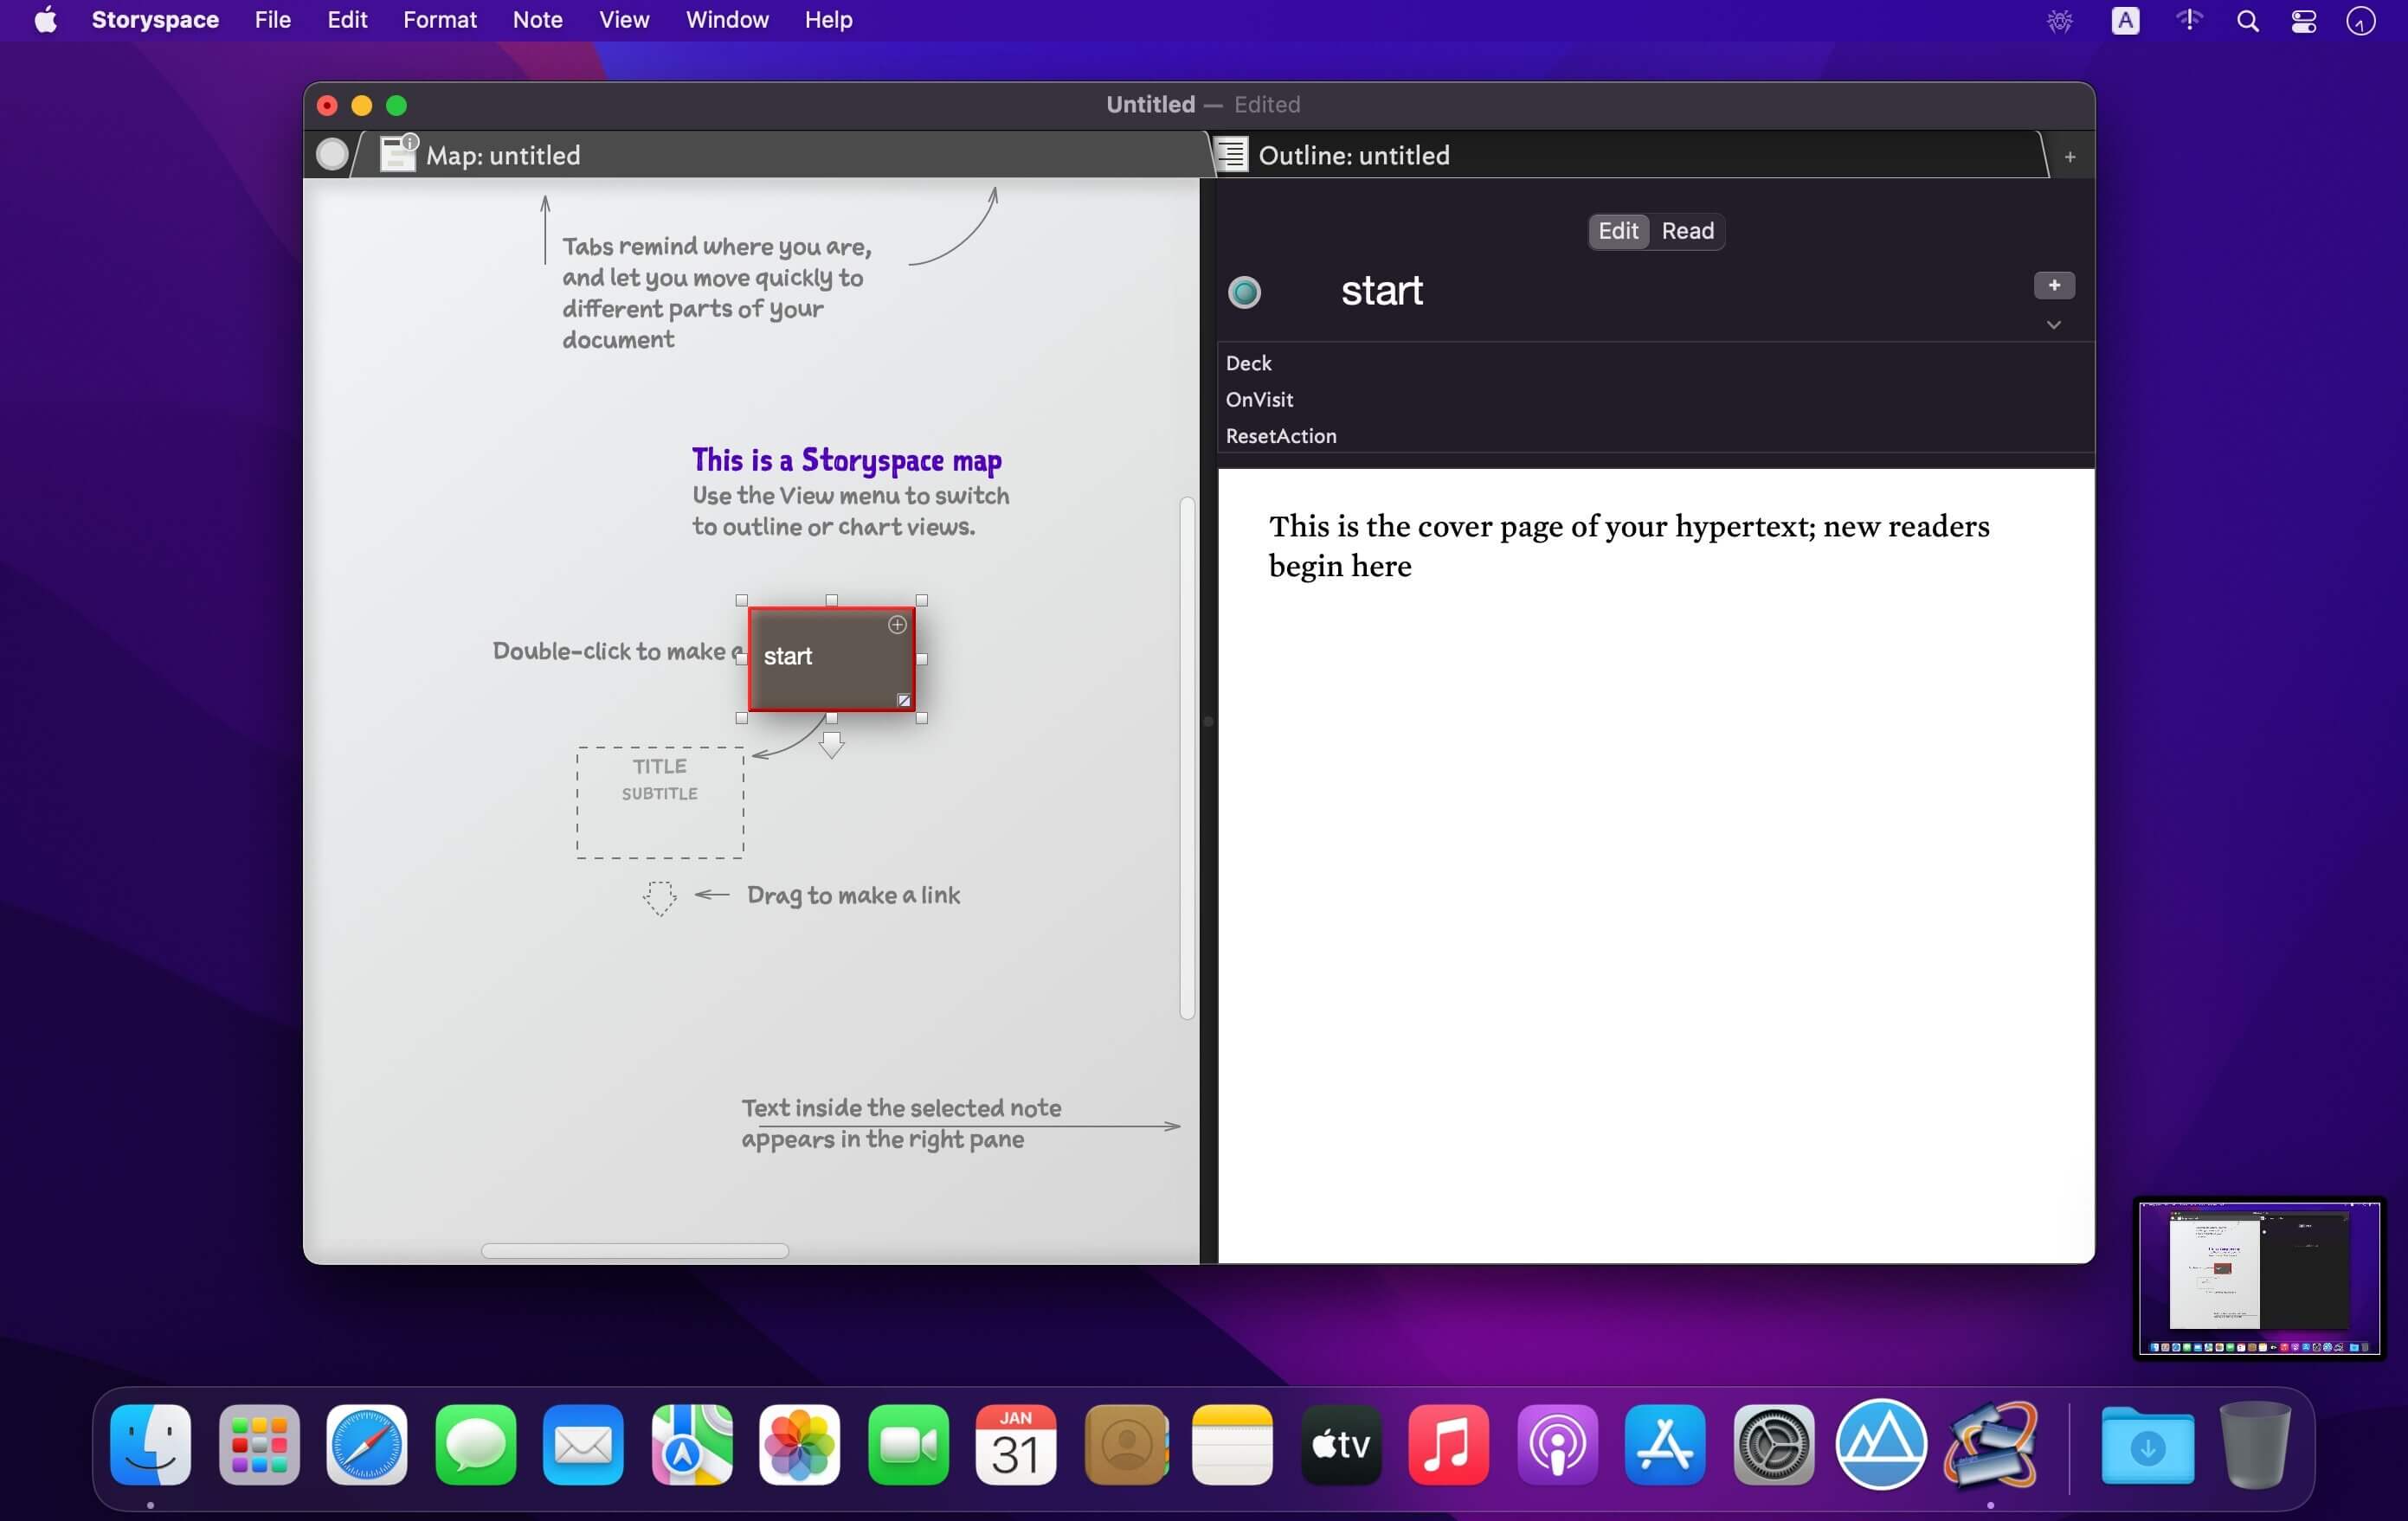This screenshot has height=1521, width=2408.
Task: Open the View menu
Action: [x=624, y=20]
